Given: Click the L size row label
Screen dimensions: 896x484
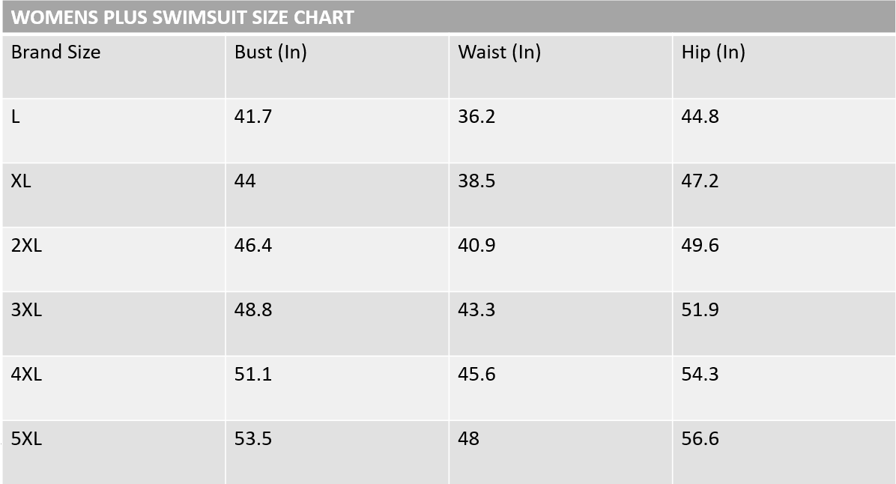Looking at the screenshot, I should pyautogui.click(x=16, y=117).
